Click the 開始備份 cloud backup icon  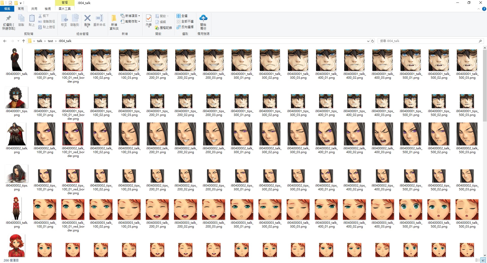203,18
